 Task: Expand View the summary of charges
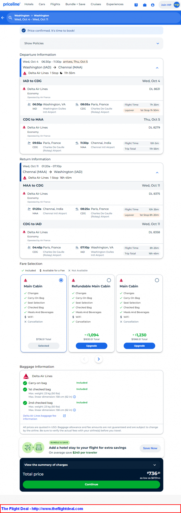pyautogui.click(x=91, y=465)
